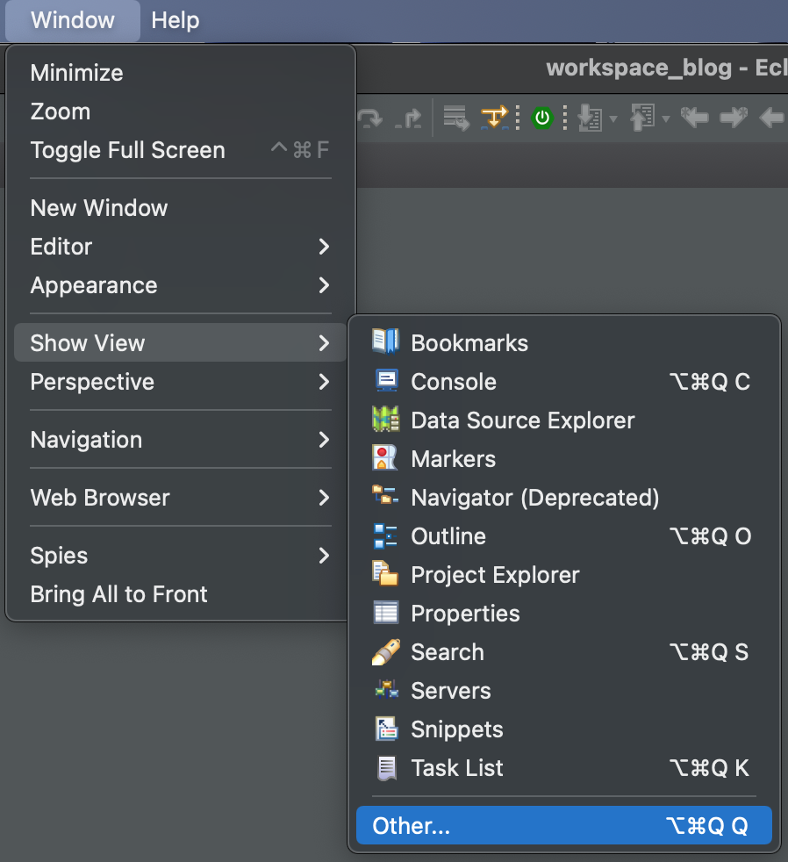Click the Web Browser menu entry text
The width and height of the screenshot is (788, 862).
[100, 498]
